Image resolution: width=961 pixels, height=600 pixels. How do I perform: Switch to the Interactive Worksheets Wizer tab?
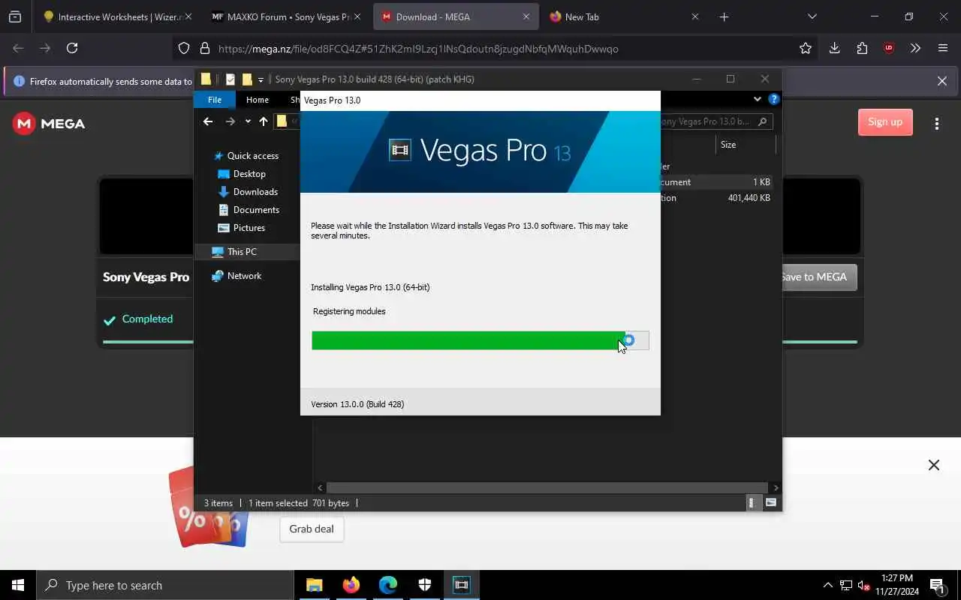click(x=118, y=16)
